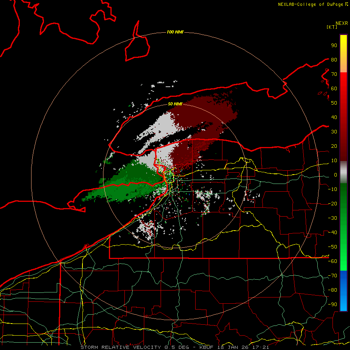Click the 100 NMI range ring label
The image size is (350, 350).
(175, 32)
